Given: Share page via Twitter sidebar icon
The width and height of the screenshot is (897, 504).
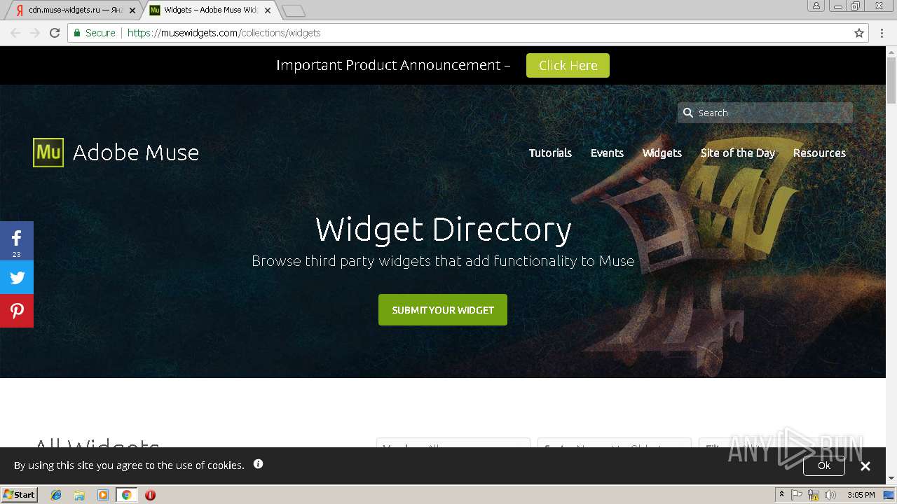Looking at the screenshot, I should (17, 278).
